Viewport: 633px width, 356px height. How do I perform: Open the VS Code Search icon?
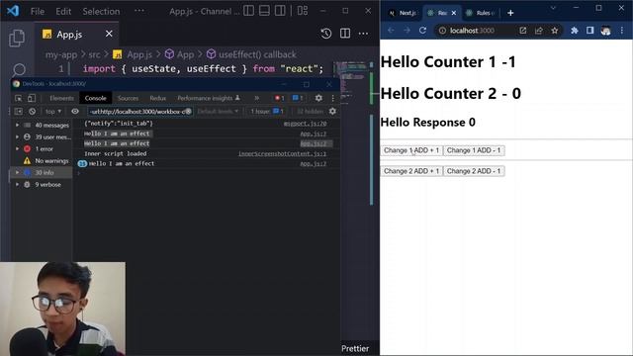(x=19, y=69)
